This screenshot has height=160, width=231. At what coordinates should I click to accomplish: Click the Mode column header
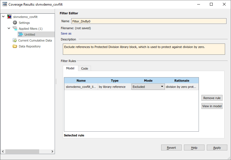(148, 81)
